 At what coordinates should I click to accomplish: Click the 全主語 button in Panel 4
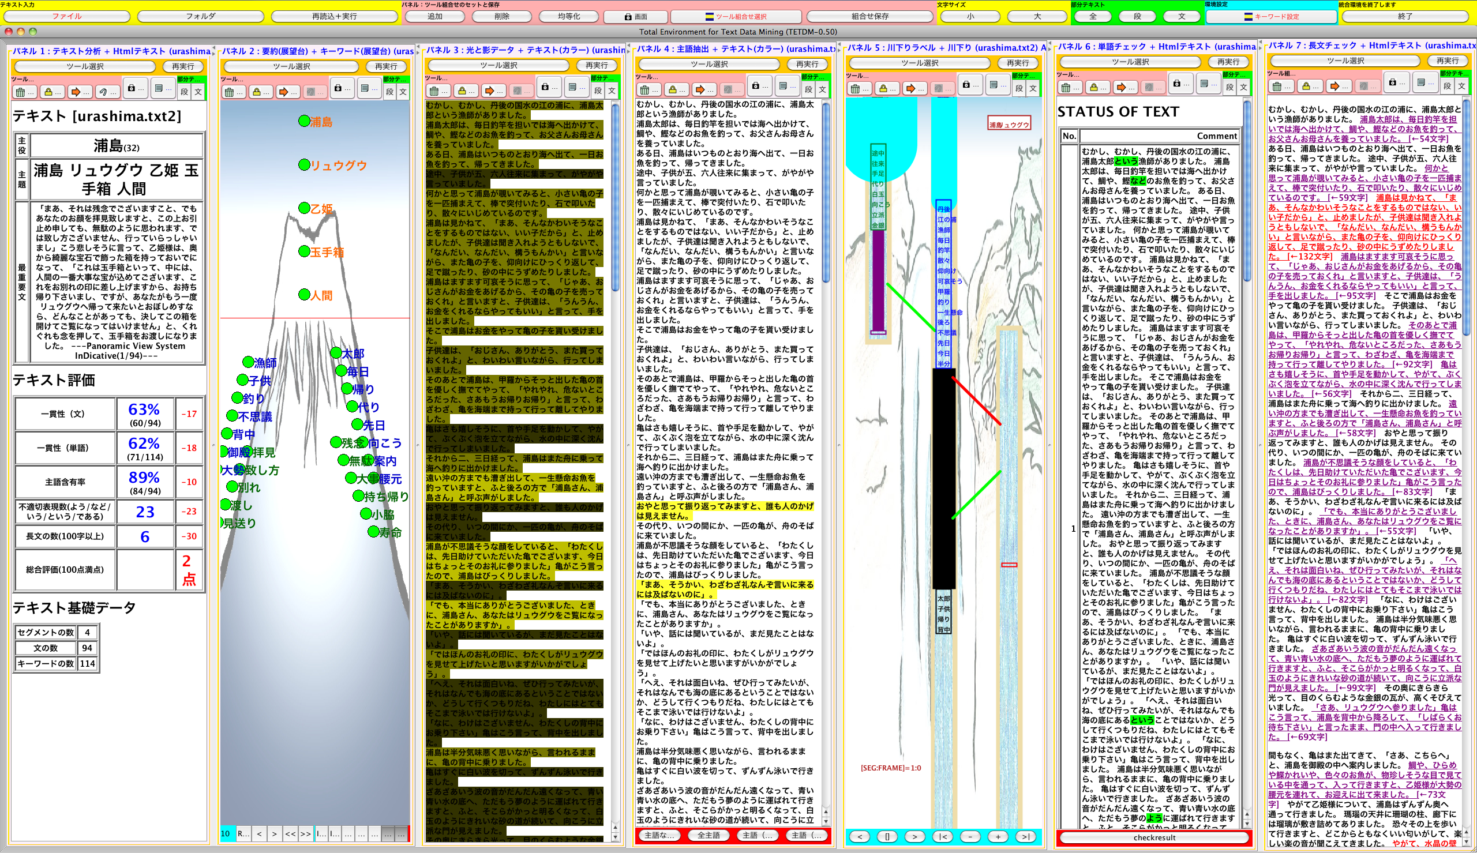coord(708,836)
